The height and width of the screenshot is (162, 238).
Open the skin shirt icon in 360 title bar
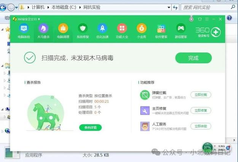200,19
